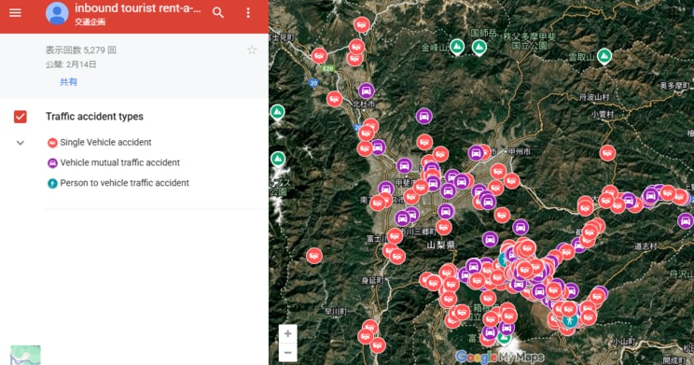Star this map with the star icon
This screenshot has width=694, height=365.
point(252,50)
